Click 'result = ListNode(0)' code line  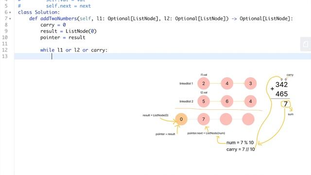(69, 31)
